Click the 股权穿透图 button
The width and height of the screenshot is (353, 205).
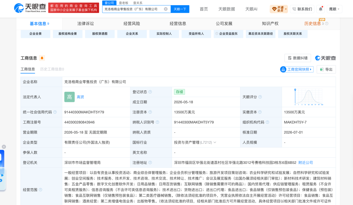click(x=100, y=34)
